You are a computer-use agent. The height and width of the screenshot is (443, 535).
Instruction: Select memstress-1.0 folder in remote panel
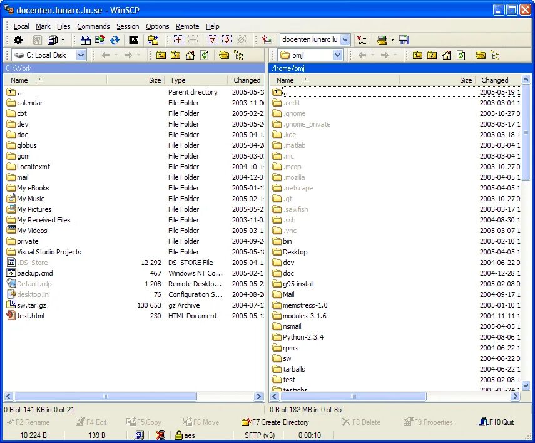(x=300, y=305)
